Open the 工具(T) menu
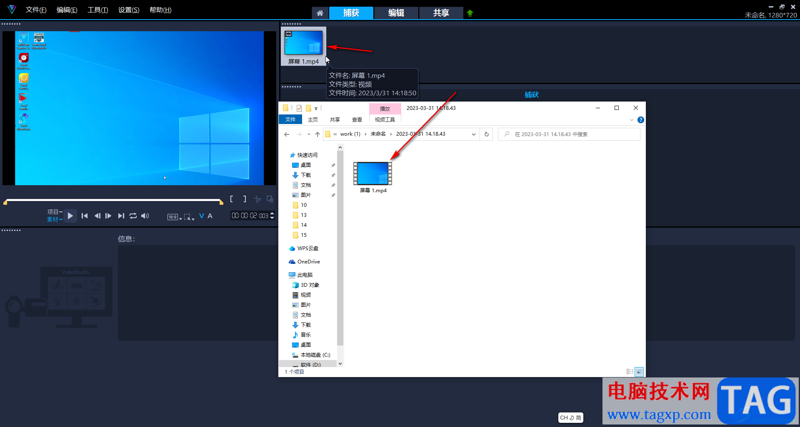The image size is (800, 427). coord(97,10)
